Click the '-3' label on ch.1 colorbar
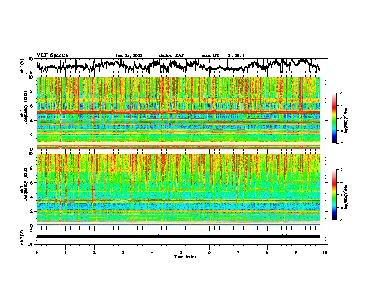This screenshot has height=283, width=366. click(341, 93)
